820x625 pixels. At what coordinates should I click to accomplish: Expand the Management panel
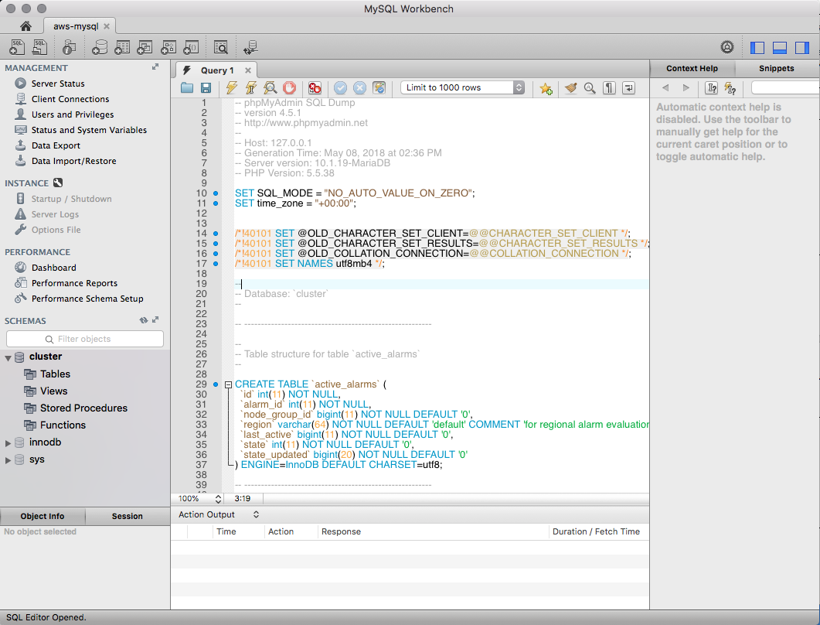click(x=155, y=67)
